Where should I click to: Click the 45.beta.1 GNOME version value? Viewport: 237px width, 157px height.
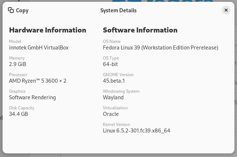pos(114,81)
